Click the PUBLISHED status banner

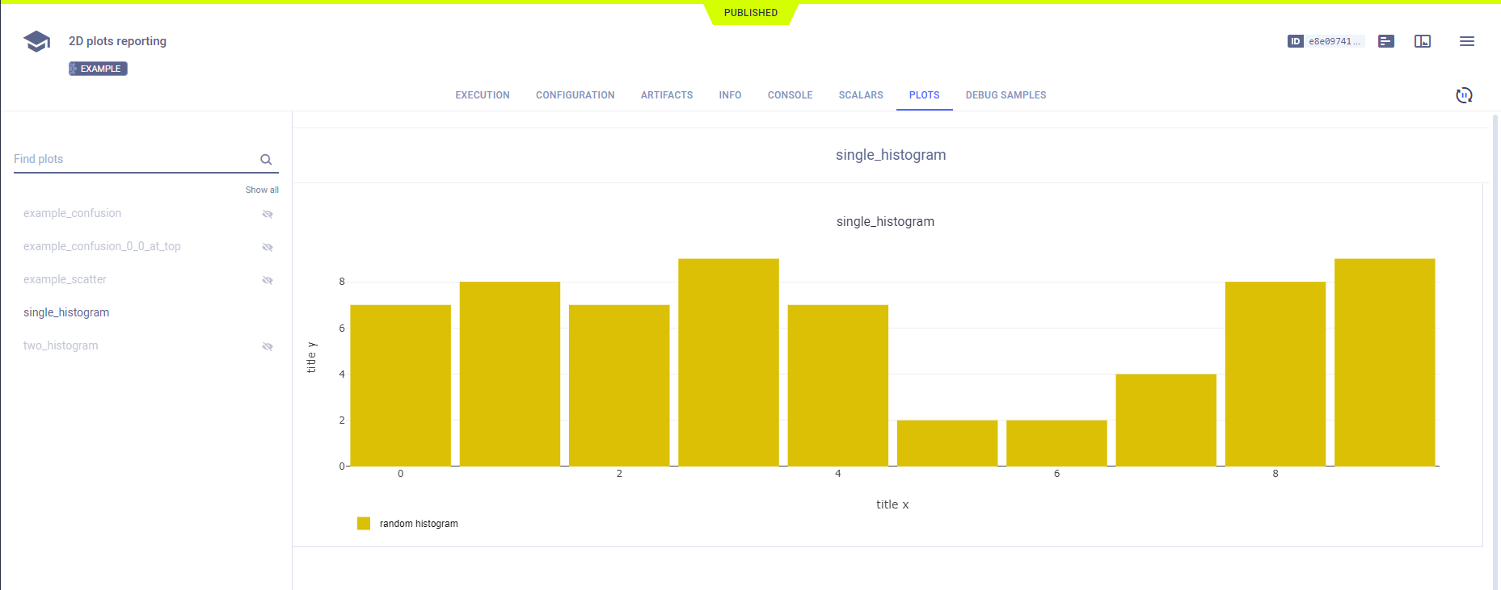[750, 13]
